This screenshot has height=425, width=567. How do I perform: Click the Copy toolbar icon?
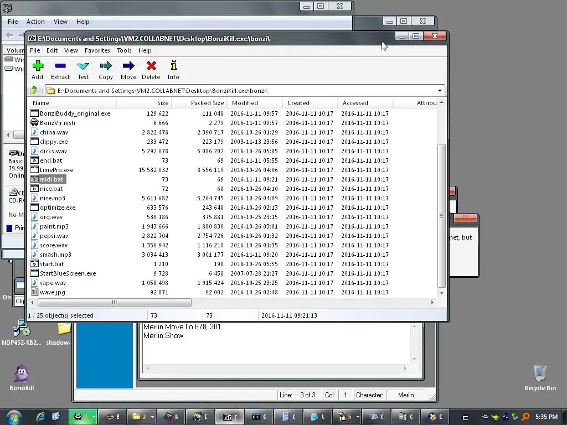(106, 70)
